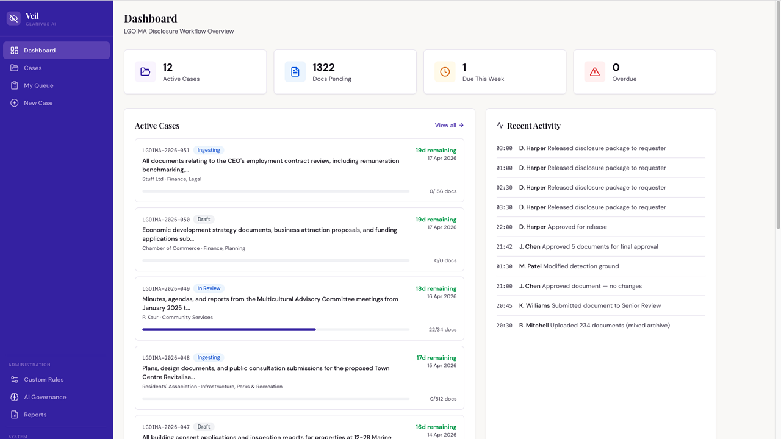Click J. Chen Approved document no changes
This screenshot has height=439, width=781.
click(x=600, y=286)
